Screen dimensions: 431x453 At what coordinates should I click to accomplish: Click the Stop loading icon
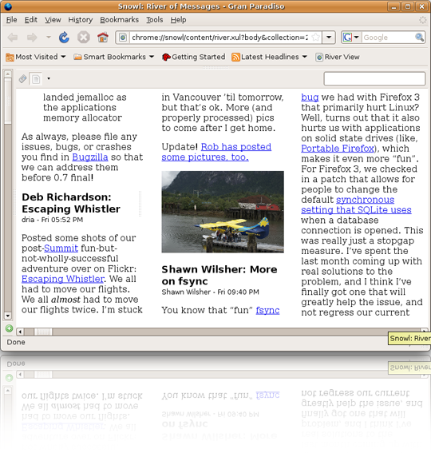pyautogui.click(x=84, y=38)
